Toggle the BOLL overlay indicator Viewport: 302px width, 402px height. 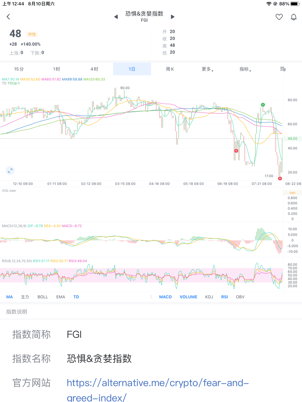(43, 297)
